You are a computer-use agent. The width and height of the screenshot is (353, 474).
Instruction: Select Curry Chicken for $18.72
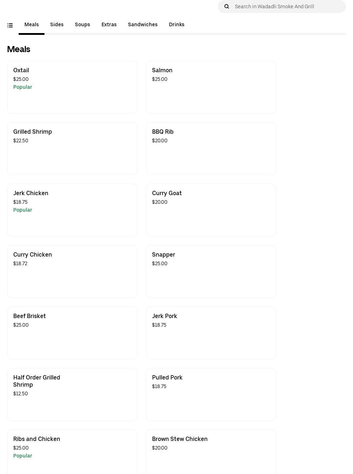72,271
